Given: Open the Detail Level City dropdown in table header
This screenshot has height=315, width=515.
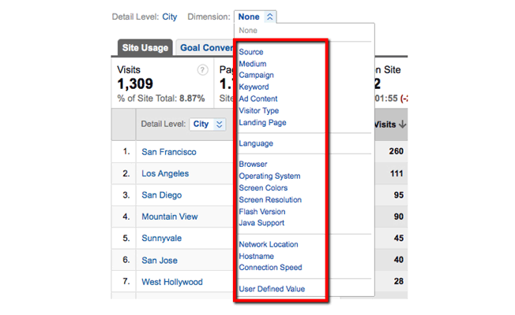Looking at the screenshot, I should click(208, 124).
